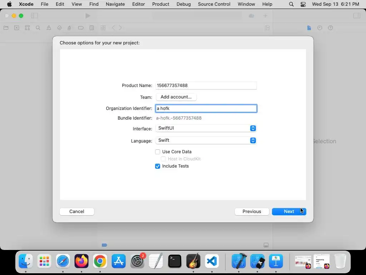Toggle the navigator sidebar icon
Viewport: 366px width, 275px height.
34,16
